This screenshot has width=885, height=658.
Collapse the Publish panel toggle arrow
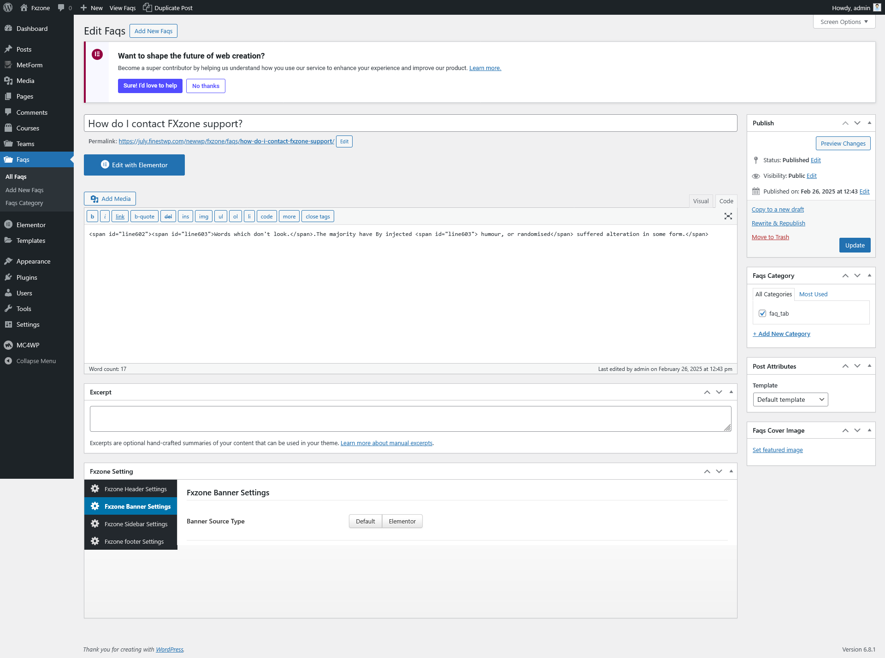click(x=869, y=123)
